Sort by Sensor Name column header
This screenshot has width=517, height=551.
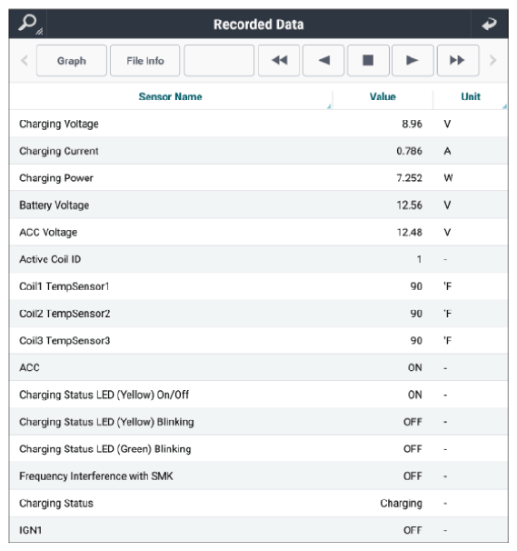[x=170, y=96]
